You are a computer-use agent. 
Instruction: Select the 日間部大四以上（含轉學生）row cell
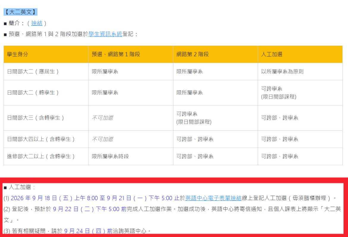46,139
